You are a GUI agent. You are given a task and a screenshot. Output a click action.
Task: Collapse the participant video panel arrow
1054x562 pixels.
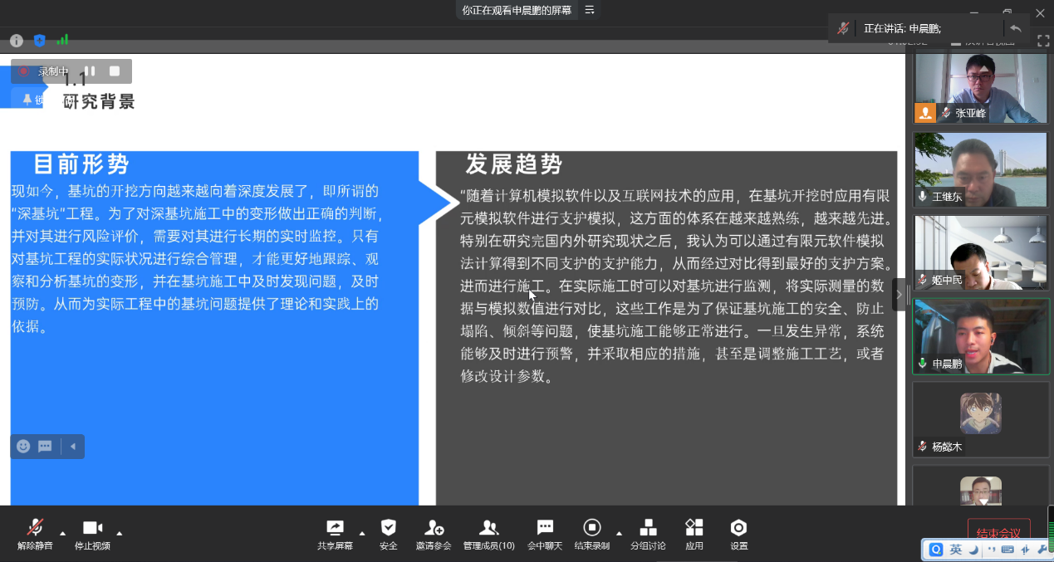pos(899,295)
